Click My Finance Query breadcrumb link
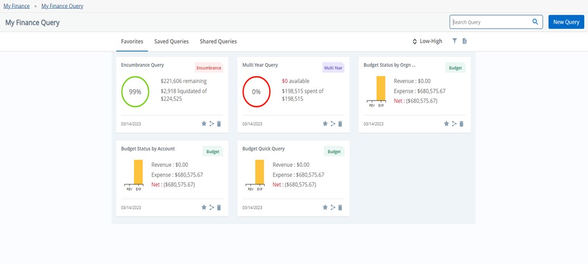This screenshot has width=588, height=264. coord(62,6)
